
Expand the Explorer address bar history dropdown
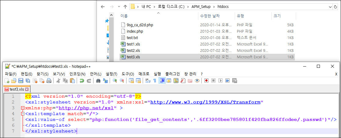coord(330,7)
